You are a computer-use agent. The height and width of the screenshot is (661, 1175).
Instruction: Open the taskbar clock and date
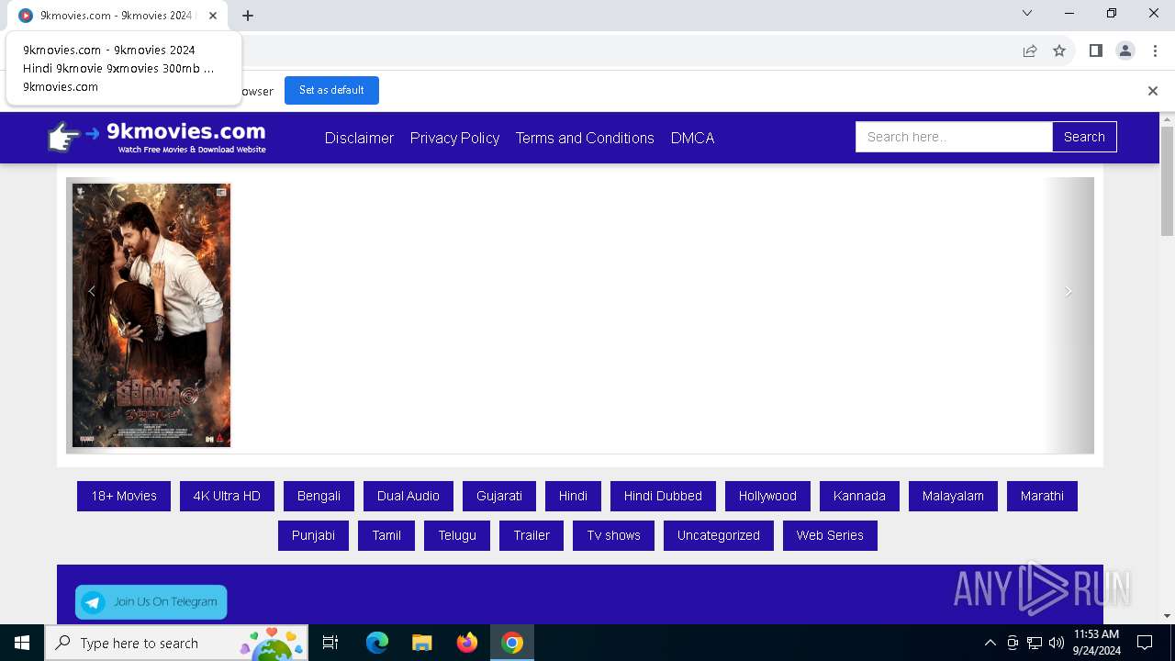1097,643
